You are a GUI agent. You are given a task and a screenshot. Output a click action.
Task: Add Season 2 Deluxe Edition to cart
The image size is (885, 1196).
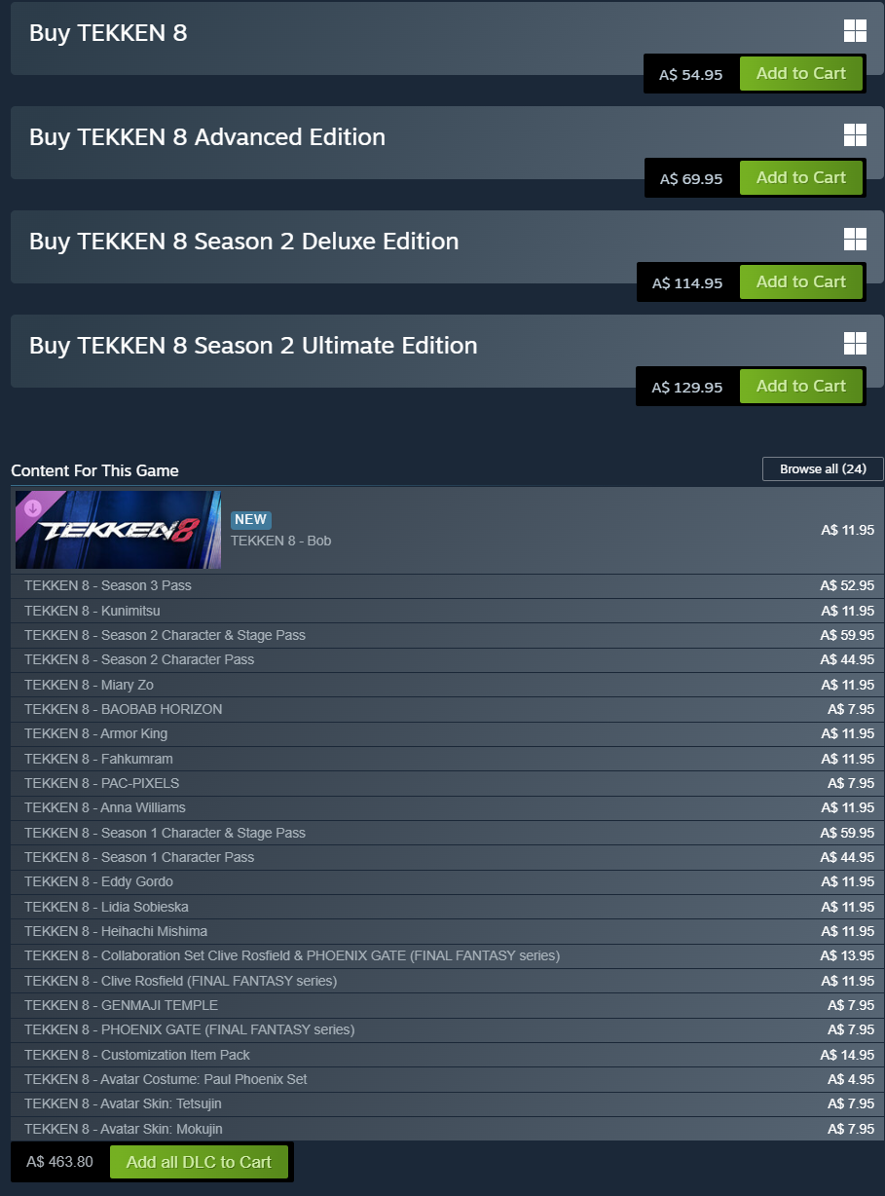(801, 282)
